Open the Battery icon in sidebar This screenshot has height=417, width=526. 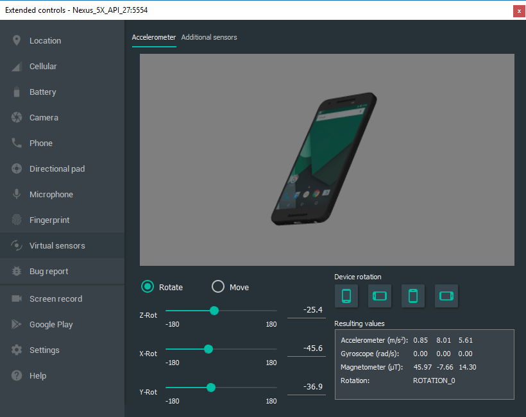pyautogui.click(x=17, y=92)
